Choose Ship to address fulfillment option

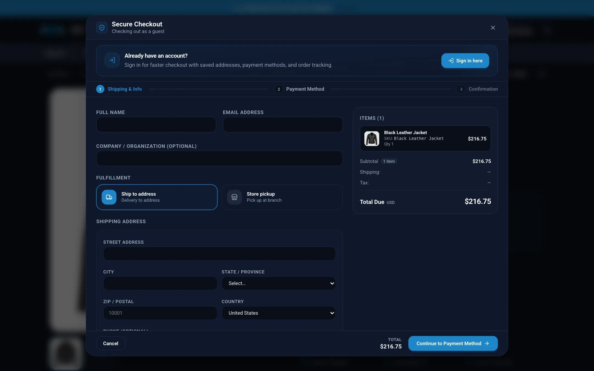(x=157, y=197)
